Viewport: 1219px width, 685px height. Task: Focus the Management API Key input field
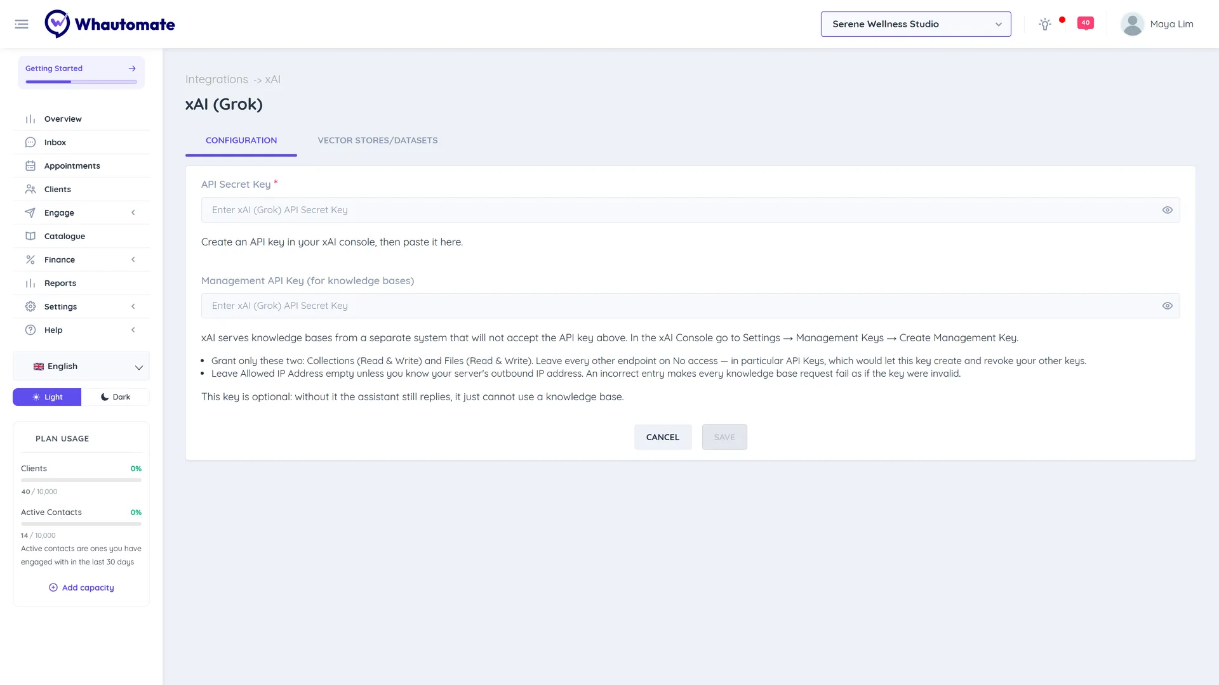click(x=690, y=306)
